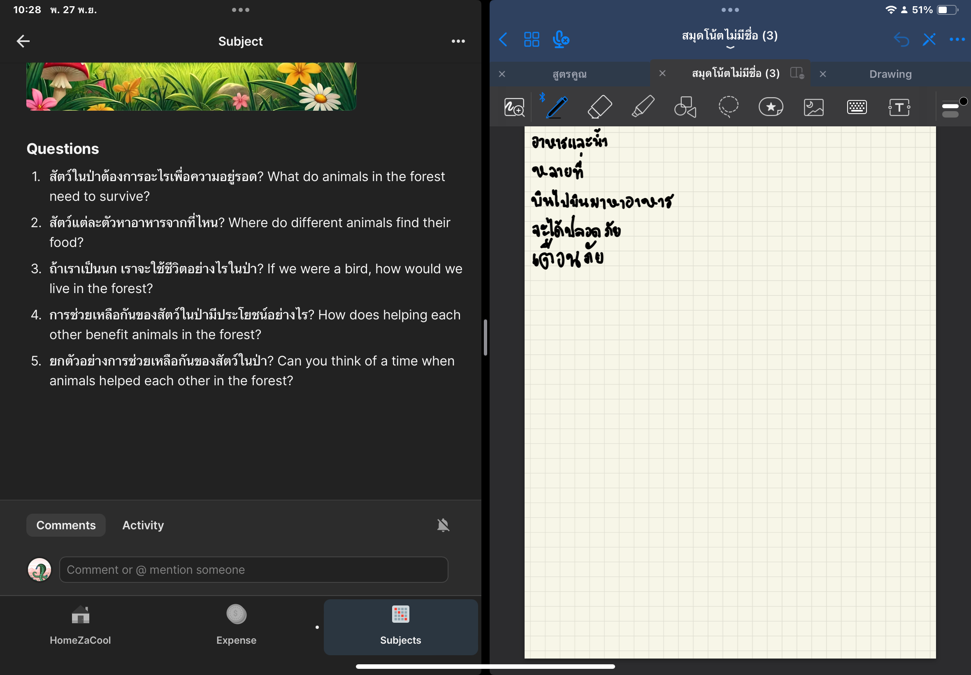Open Subject page more options menu
The width and height of the screenshot is (971, 675).
click(458, 41)
